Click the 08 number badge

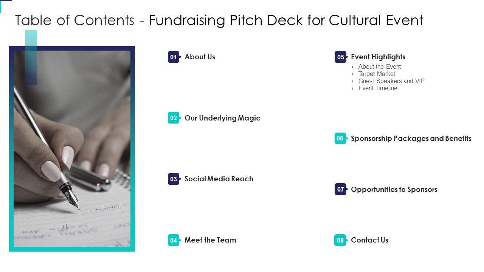click(340, 240)
